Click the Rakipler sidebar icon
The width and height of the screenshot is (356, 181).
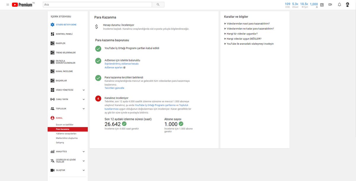click(x=53, y=43)
